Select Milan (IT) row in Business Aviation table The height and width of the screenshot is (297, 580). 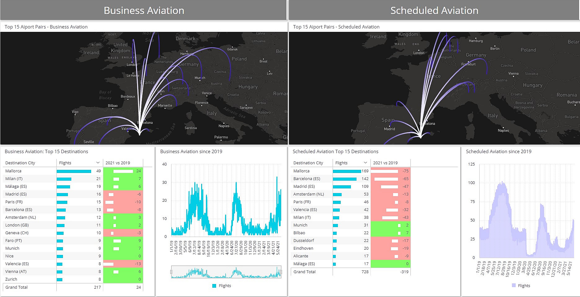pyautogui.click(x=73, y=179)
